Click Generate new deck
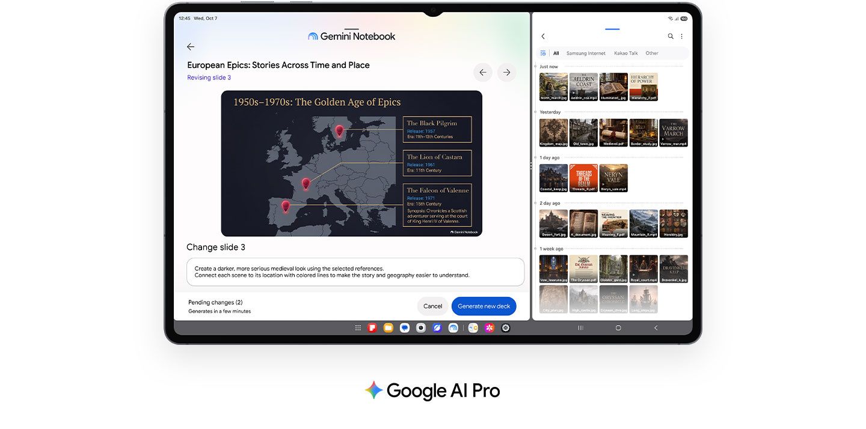This screenshot has width=866, height=429. 484,306
